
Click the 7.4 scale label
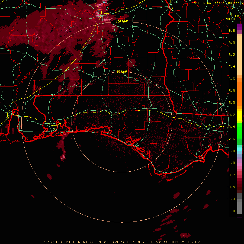[x=232, y=67]
